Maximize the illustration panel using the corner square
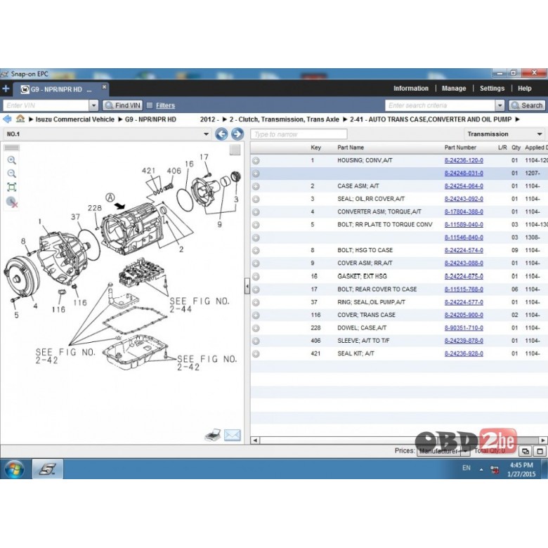Screen dimensions: 548x548 (235, 150)
